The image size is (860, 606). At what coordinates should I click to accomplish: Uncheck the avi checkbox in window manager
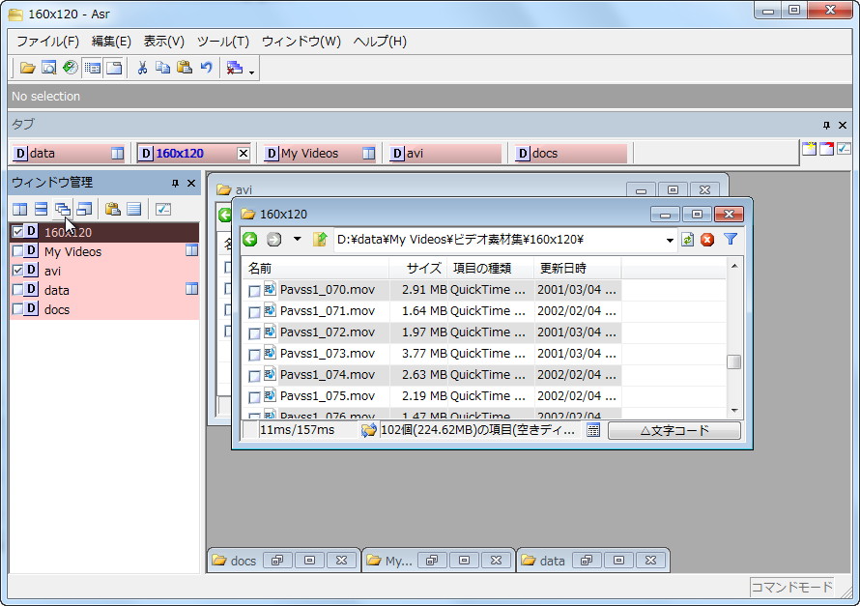point(17,271)
